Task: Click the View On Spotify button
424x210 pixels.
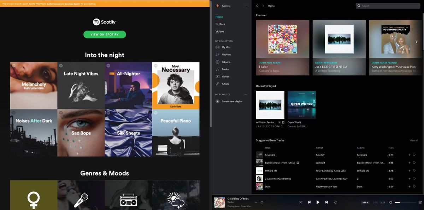Action: tap(105, 34)
